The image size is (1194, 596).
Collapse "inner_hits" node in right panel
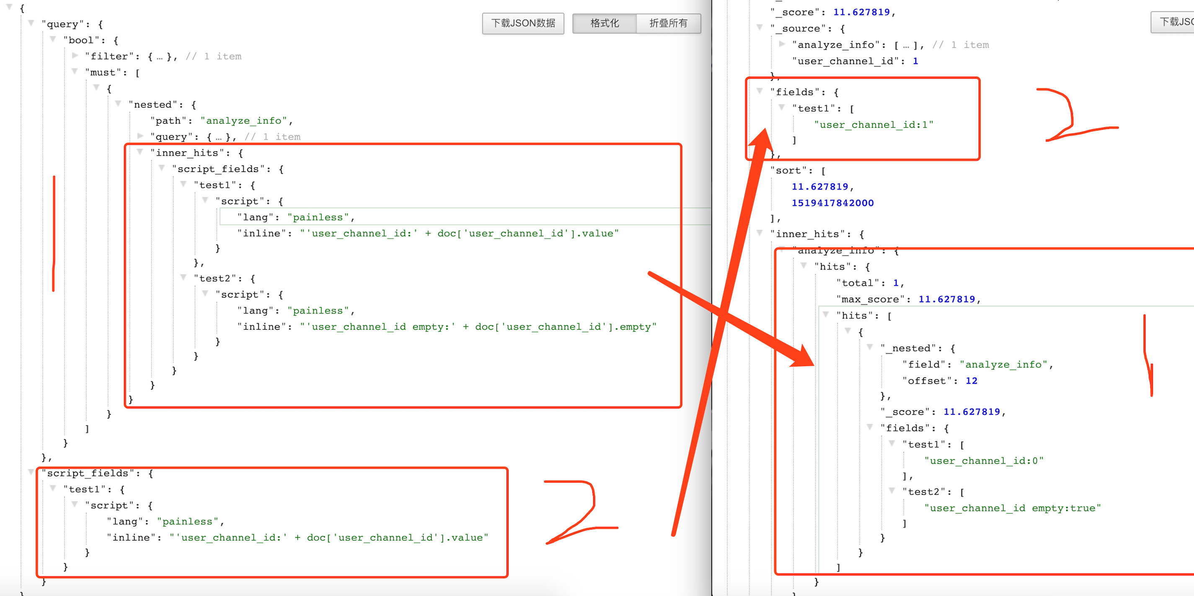coord(760,233)
